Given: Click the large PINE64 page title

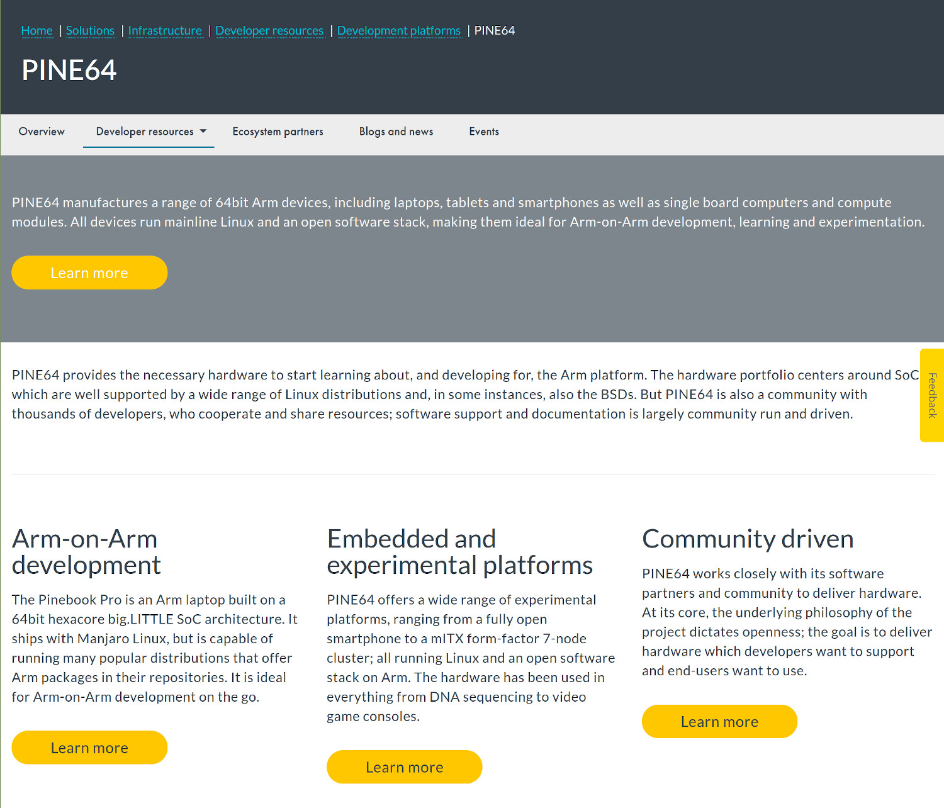Looking at the screenshot, I should (x=69, y=70).
